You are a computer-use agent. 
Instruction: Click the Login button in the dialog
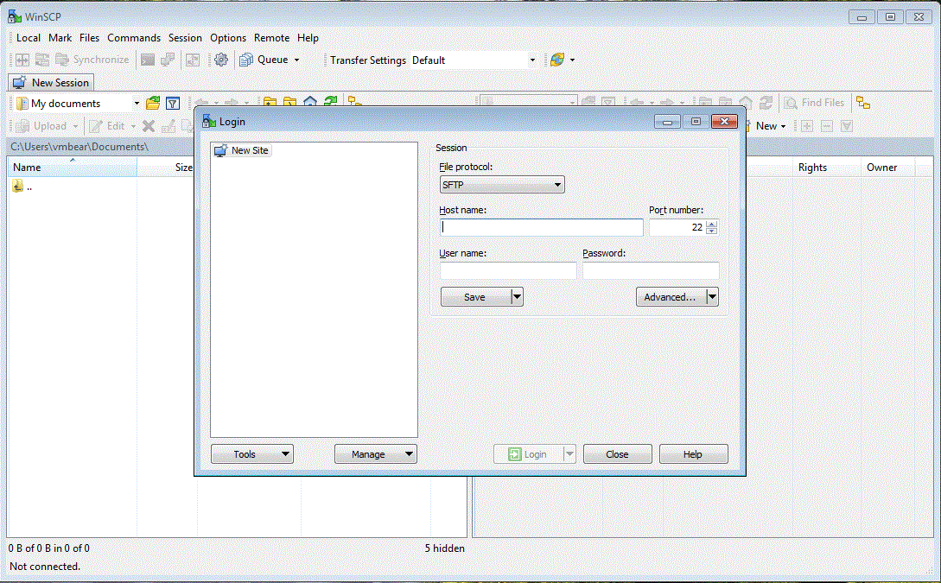pyautogui.click(x=528, y=454)
